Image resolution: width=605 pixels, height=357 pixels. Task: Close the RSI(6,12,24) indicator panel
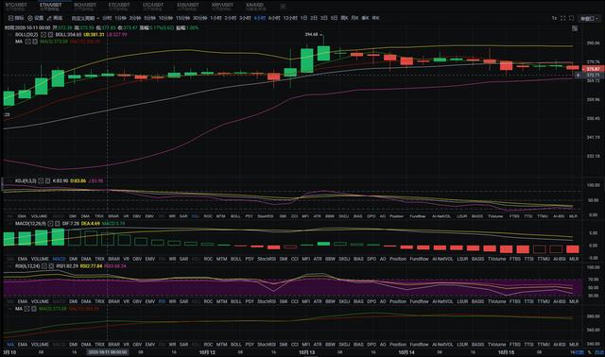pos(51,266)
